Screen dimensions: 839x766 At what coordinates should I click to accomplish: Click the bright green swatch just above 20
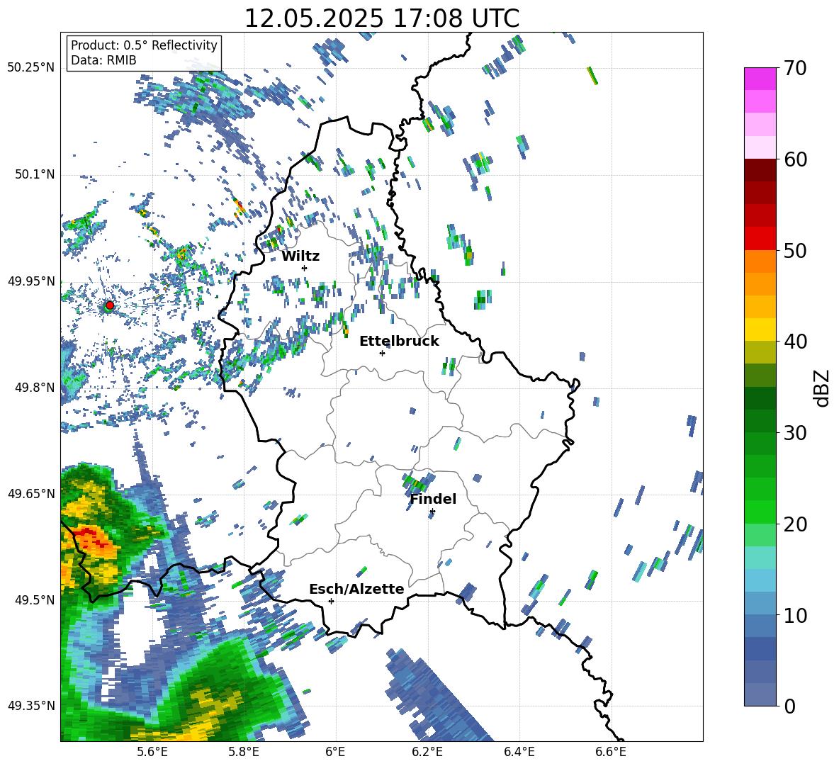pyautogui.click(x=760, y=512)
